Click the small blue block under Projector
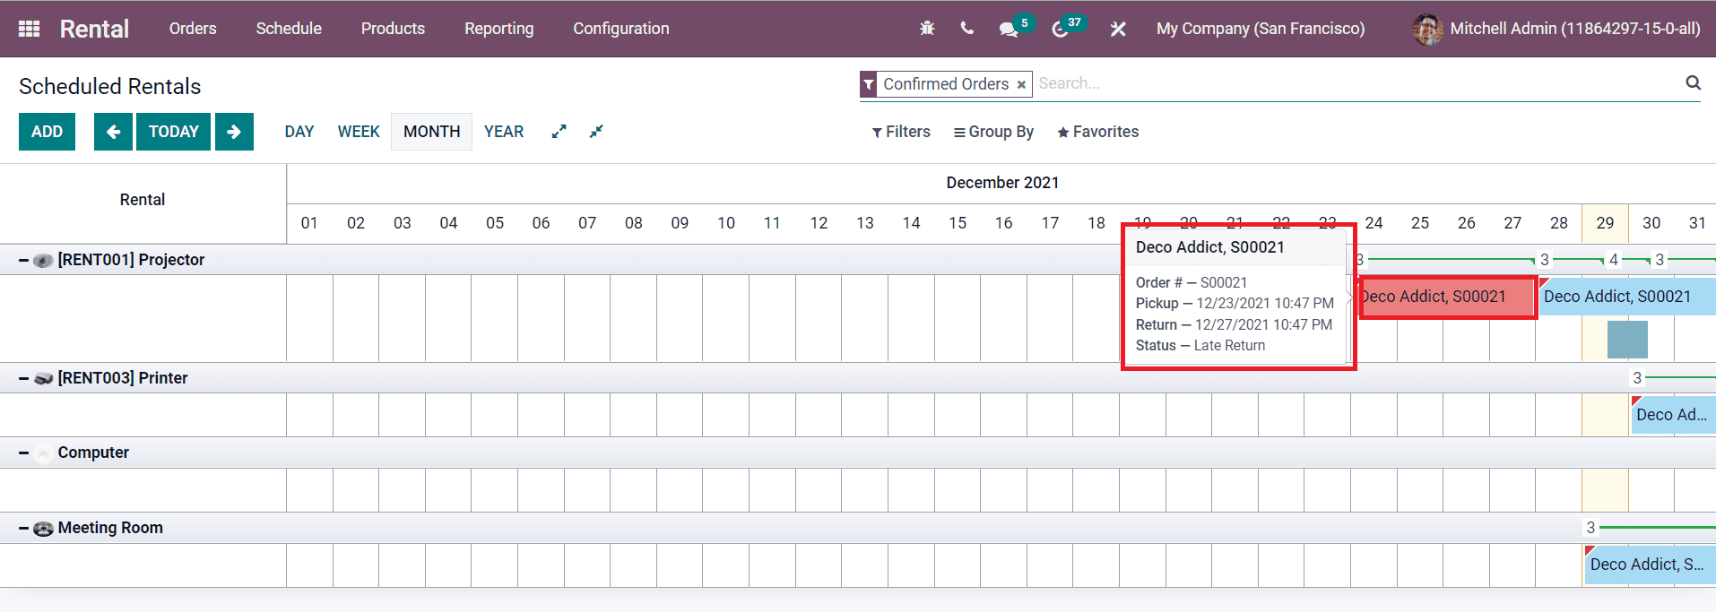Screen dimensions: 1716x612 coord(1627,340)
